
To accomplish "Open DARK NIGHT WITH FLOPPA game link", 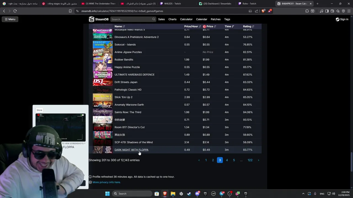I will (131, 150).
